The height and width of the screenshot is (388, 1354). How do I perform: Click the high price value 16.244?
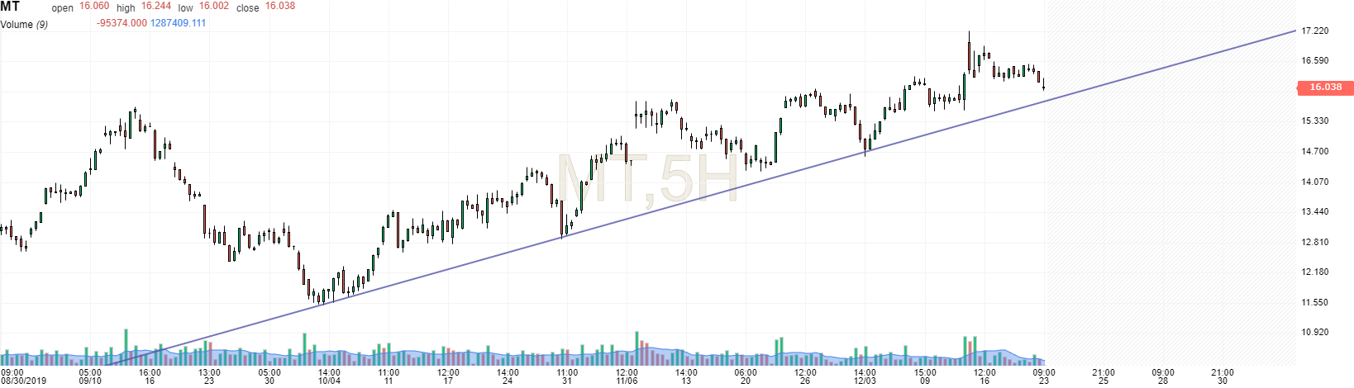point(156,7)
